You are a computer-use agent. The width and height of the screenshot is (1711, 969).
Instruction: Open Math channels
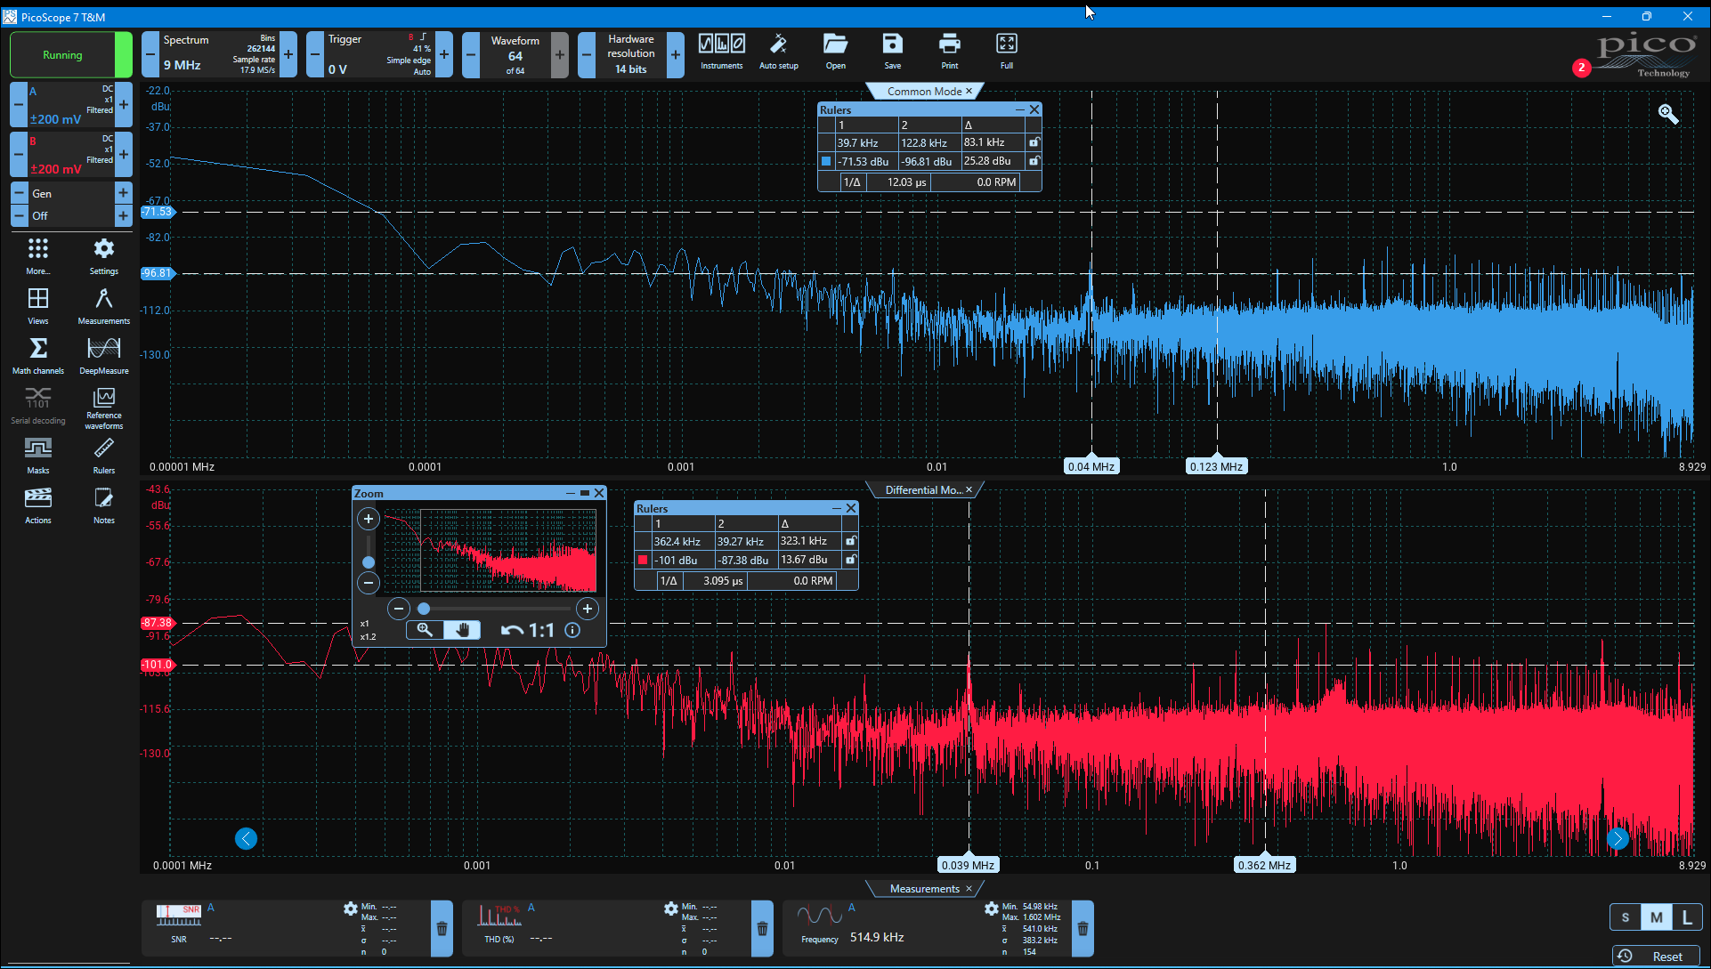(x=38, y=356)
